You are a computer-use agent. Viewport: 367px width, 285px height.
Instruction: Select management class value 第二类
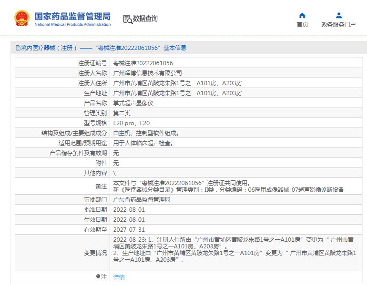122,113
